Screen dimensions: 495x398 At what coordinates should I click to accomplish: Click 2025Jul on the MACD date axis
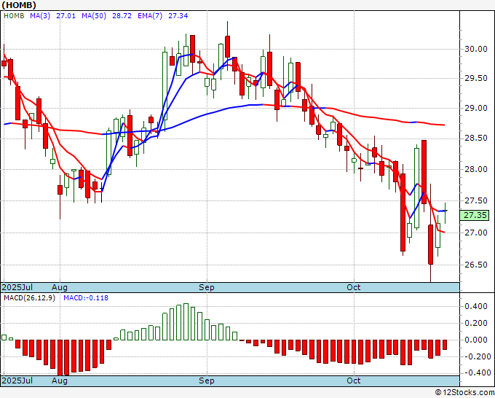(x=17, y=381)
